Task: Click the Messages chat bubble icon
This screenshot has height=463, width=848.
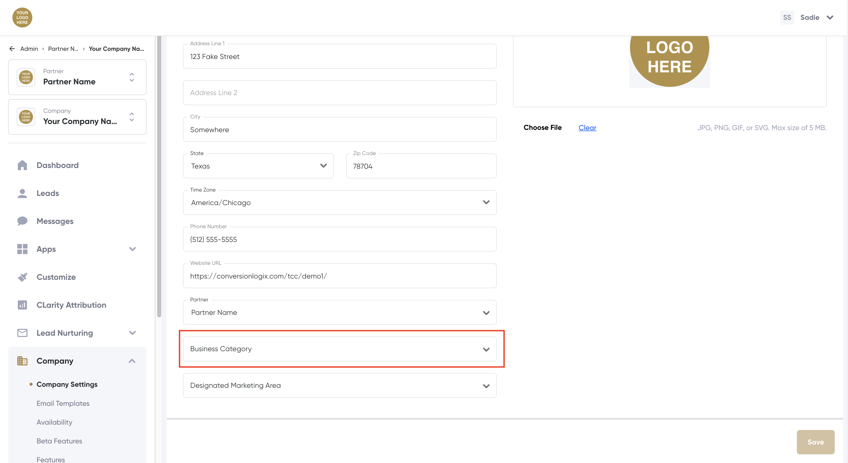Action: coord(22,221)
